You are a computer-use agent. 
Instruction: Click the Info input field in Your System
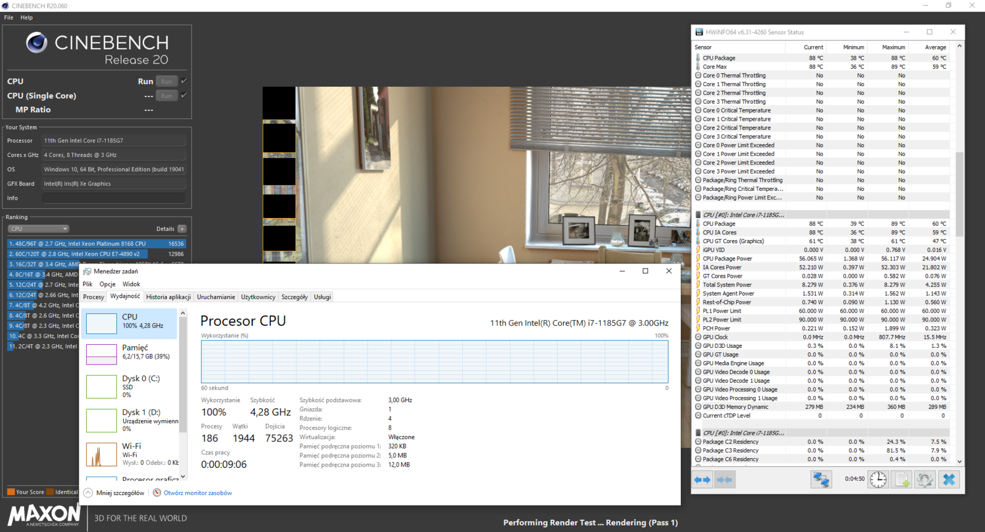click(x=114, y=198)
